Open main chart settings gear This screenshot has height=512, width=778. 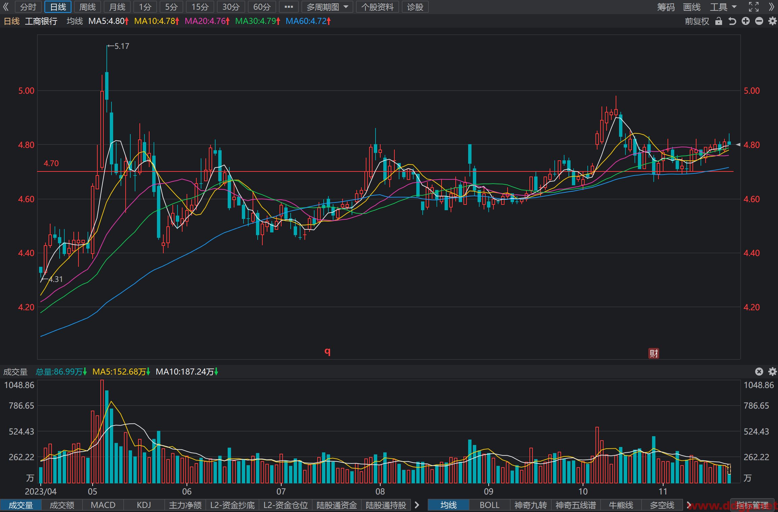click(x=772, y=21)
